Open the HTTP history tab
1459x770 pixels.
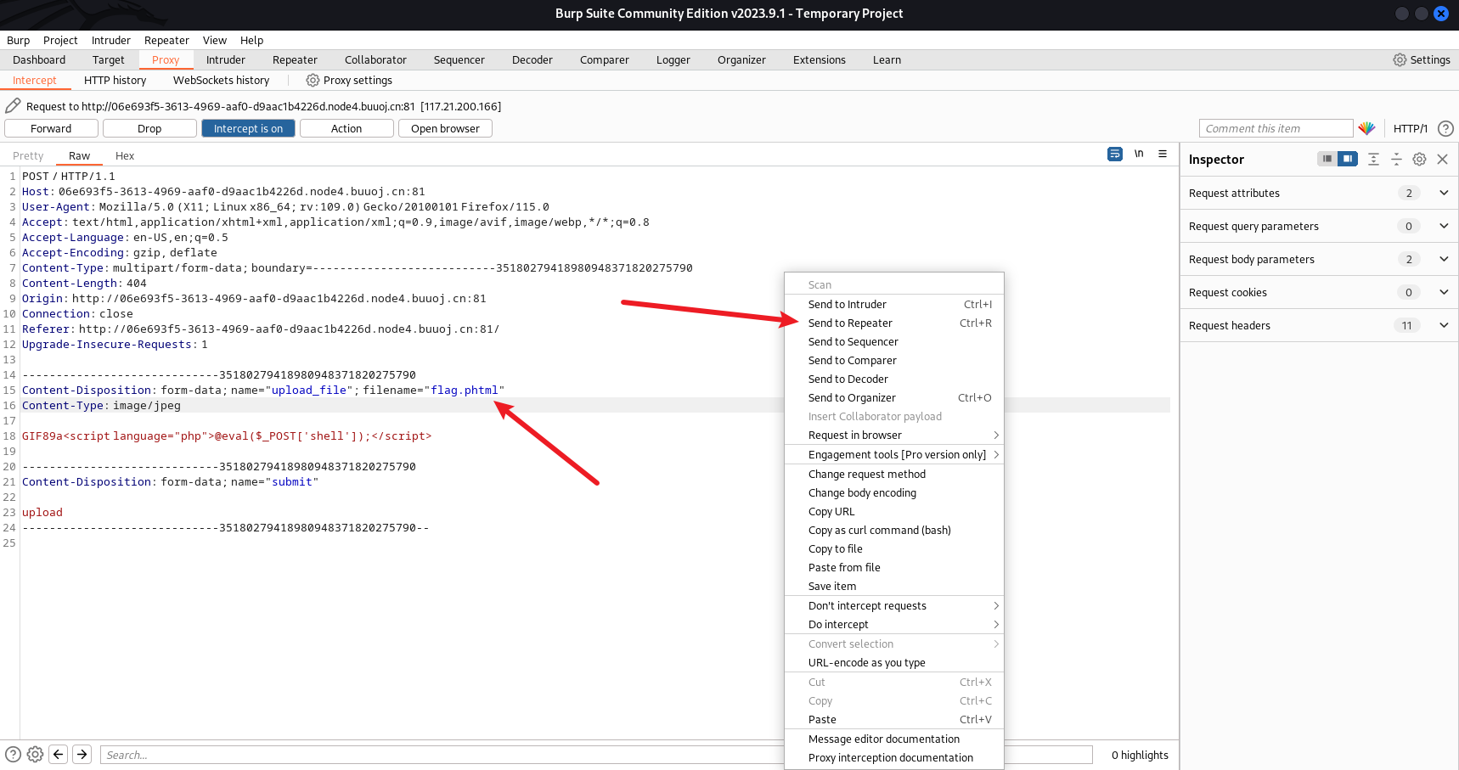pyautogui.click(x=115, y=80)
